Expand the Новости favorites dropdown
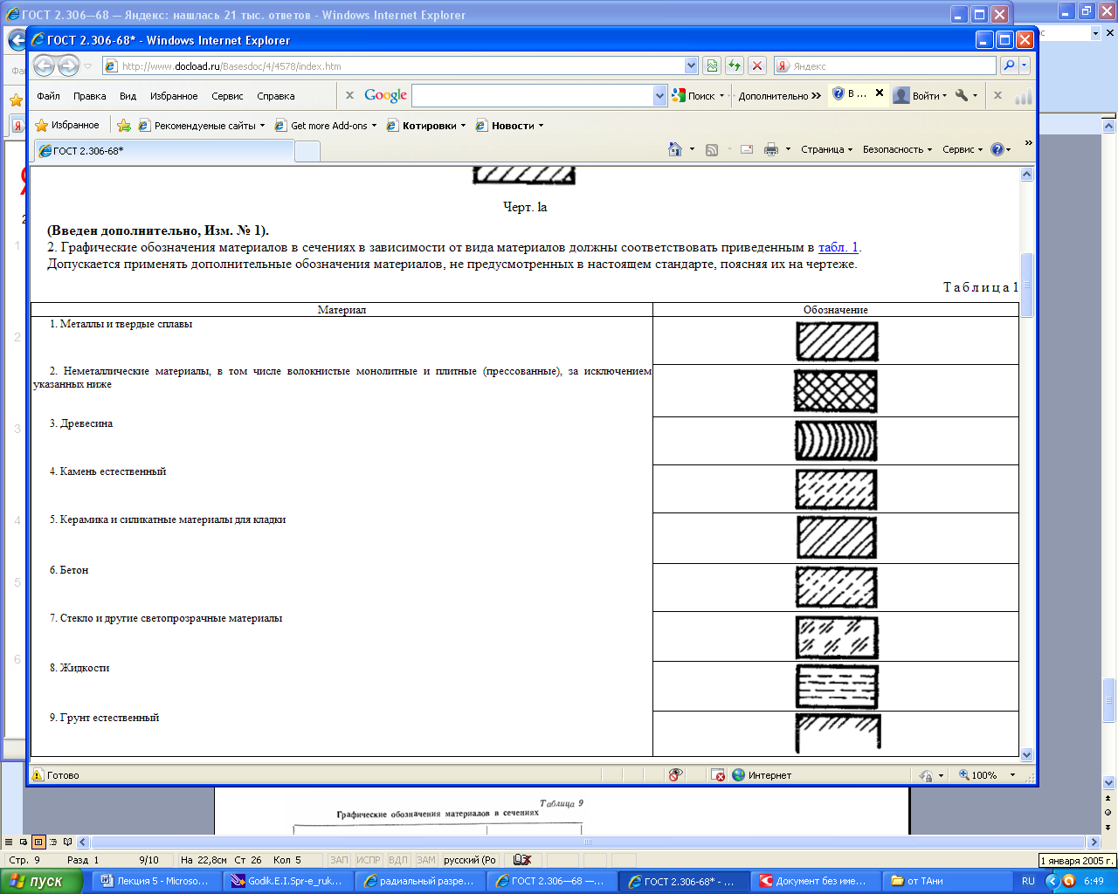Viewport: 1118px width, 894px height. [541, 126]
